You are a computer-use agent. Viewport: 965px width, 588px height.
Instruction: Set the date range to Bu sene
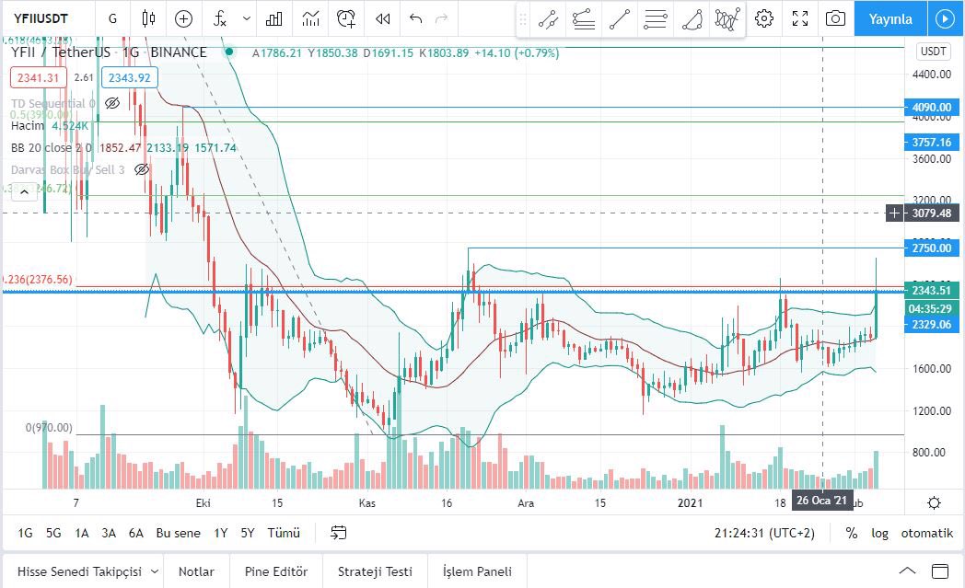coord(178,533)
